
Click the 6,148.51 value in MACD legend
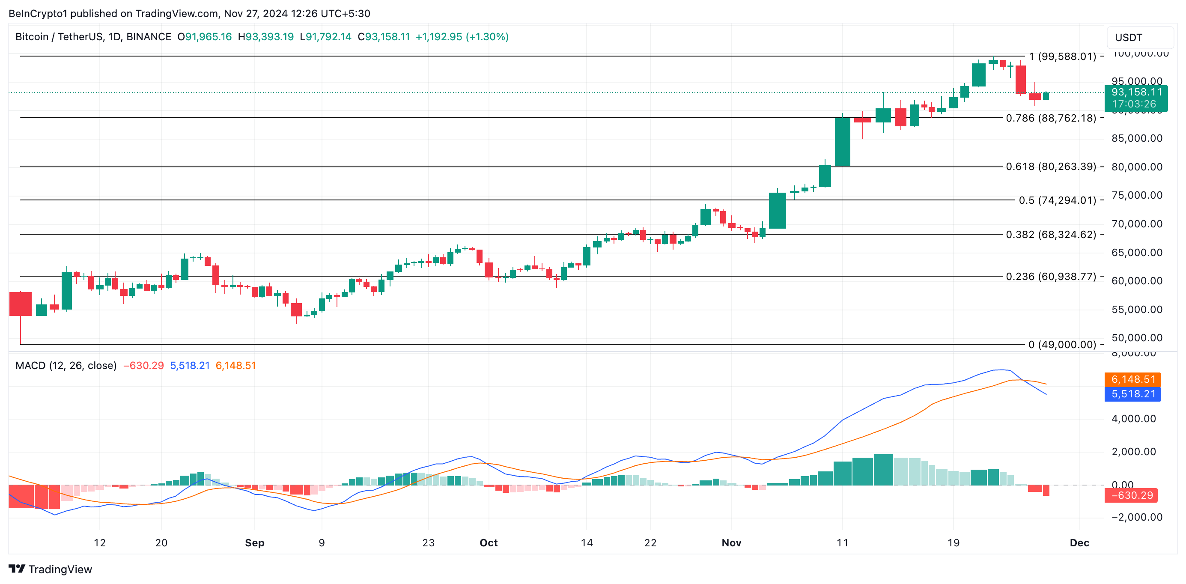click(236, 365)
